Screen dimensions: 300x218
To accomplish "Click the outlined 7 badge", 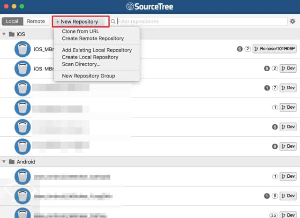I will point(275,88).
